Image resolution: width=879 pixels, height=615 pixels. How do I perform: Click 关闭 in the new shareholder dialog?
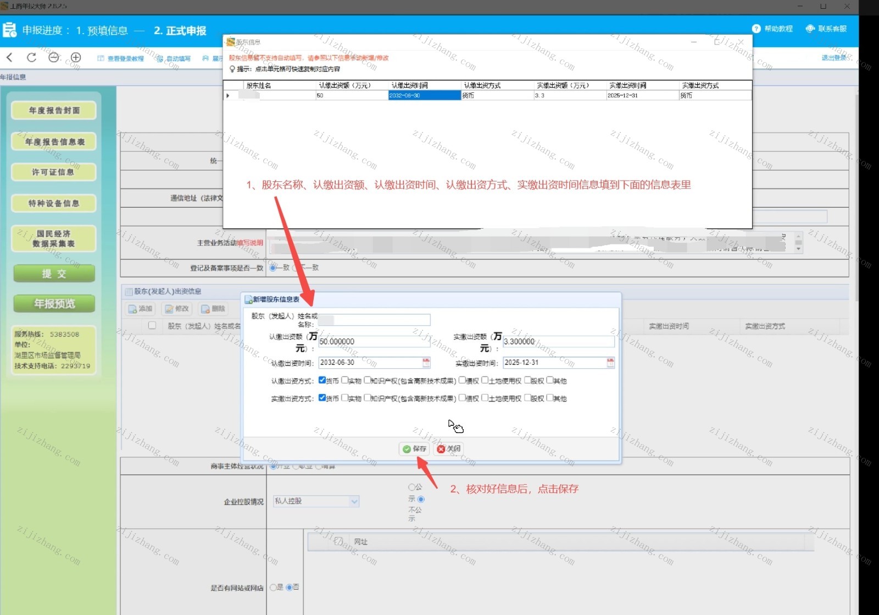(x=449, y=449)
